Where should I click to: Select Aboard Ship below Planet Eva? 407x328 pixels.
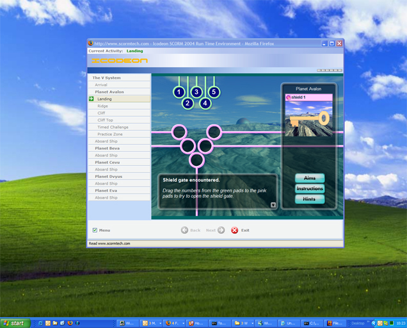[x=120, y=197]
